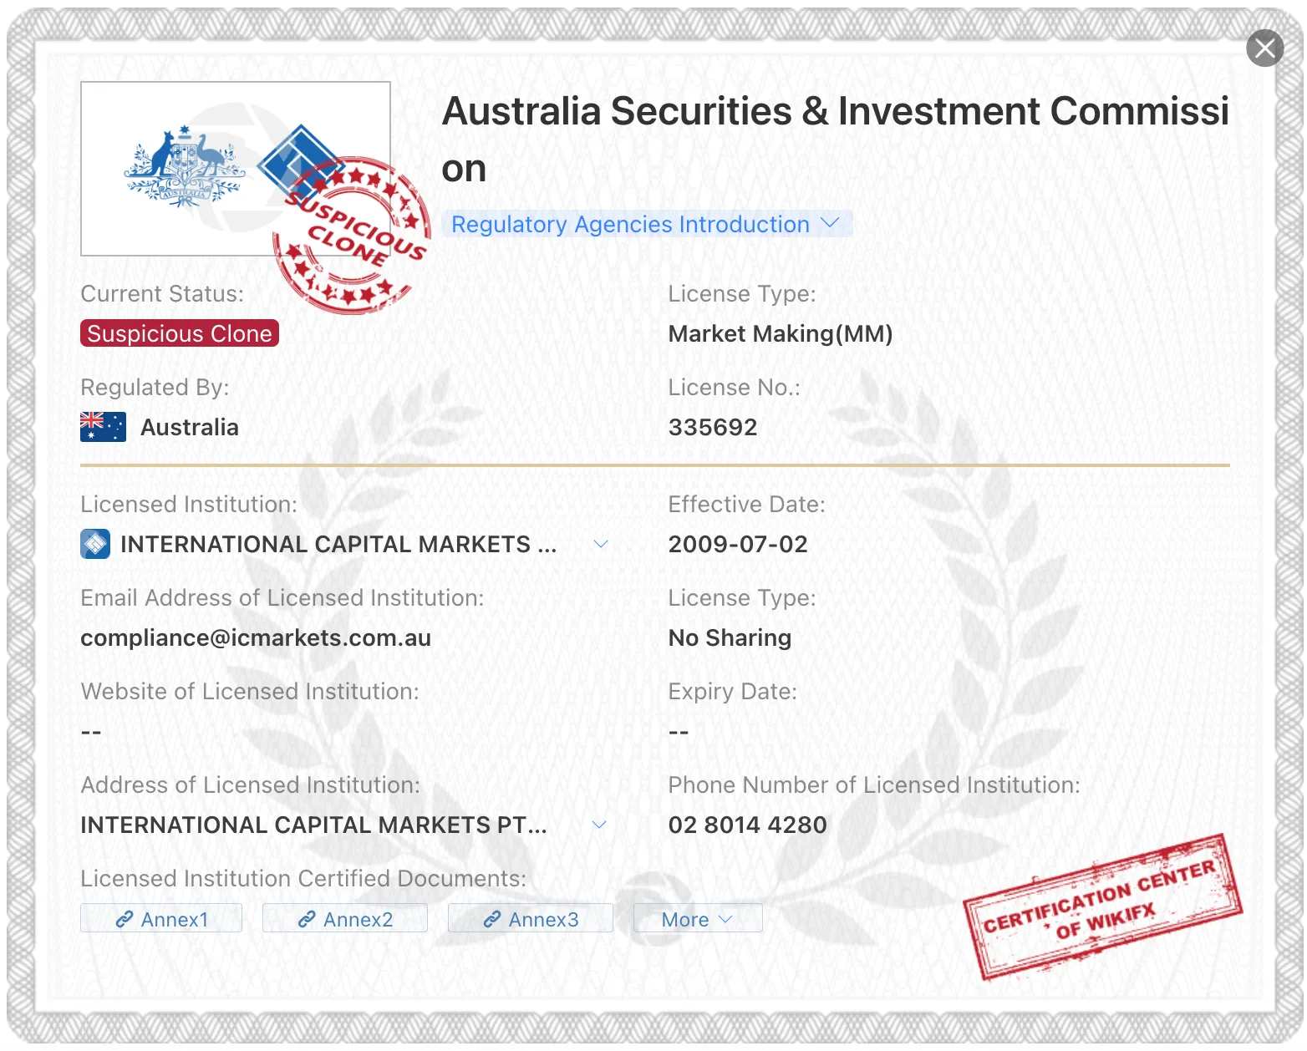Screen dimensions: 1307x1051
Task: Close the certificate popup with X icon
Action: coord(1264,48)
